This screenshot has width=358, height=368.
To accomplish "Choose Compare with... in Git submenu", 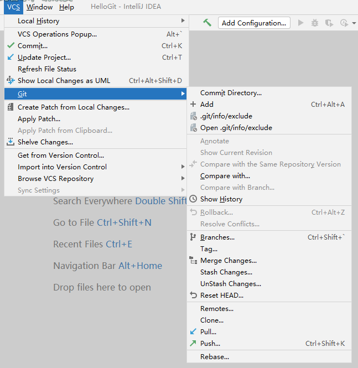I will (269, 176).
